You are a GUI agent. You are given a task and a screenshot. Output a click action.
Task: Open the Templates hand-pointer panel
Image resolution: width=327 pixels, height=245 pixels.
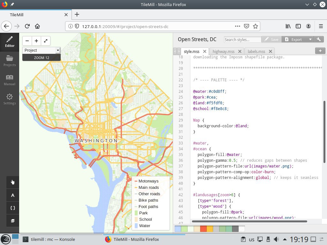tap(13, 182)
